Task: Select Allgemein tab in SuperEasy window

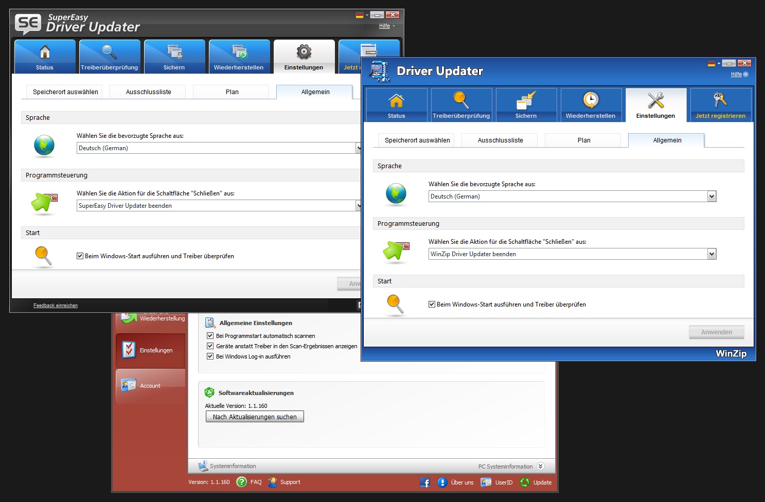Action: coord(315,92)
